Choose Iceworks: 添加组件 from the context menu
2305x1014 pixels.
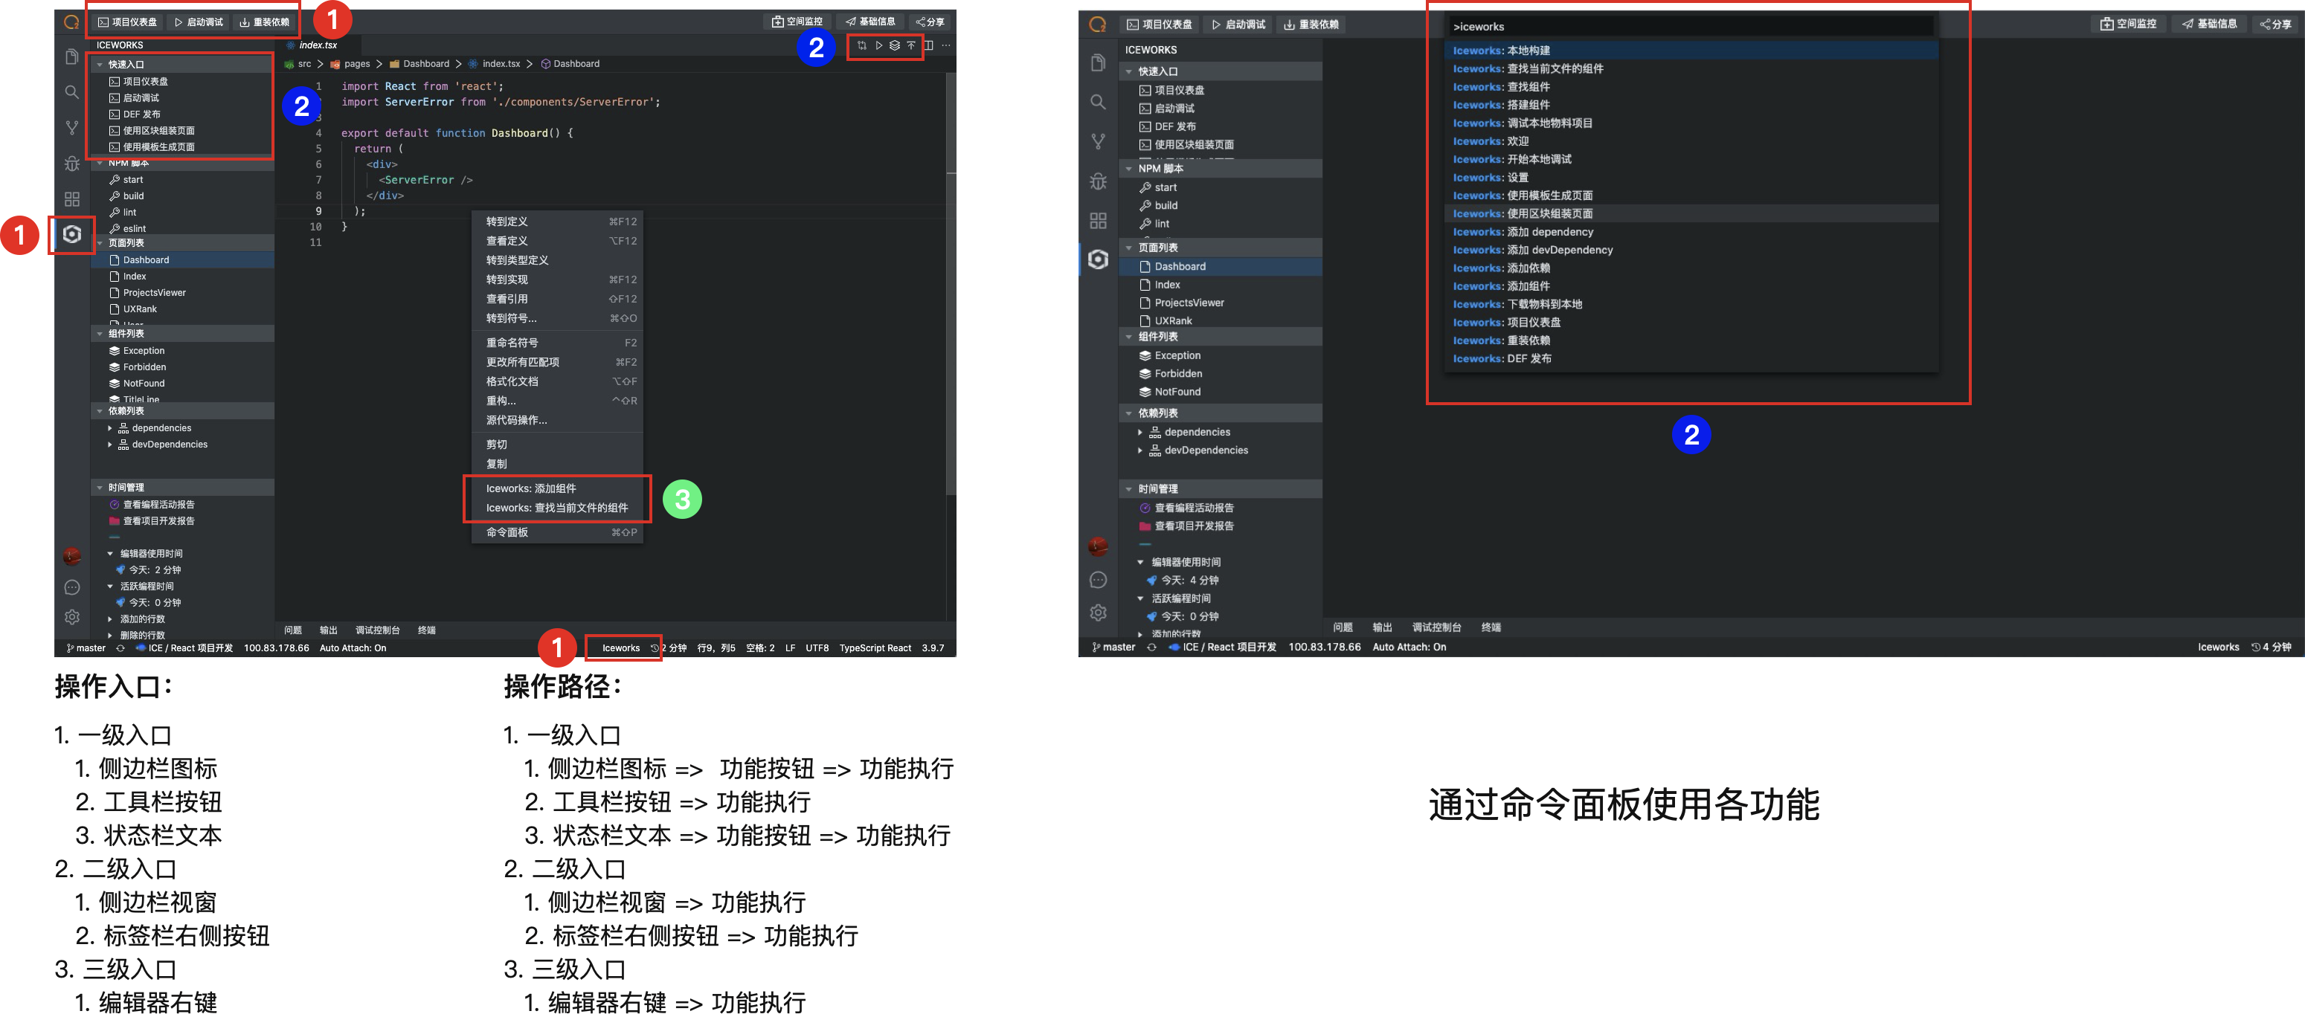click(533, 488)
